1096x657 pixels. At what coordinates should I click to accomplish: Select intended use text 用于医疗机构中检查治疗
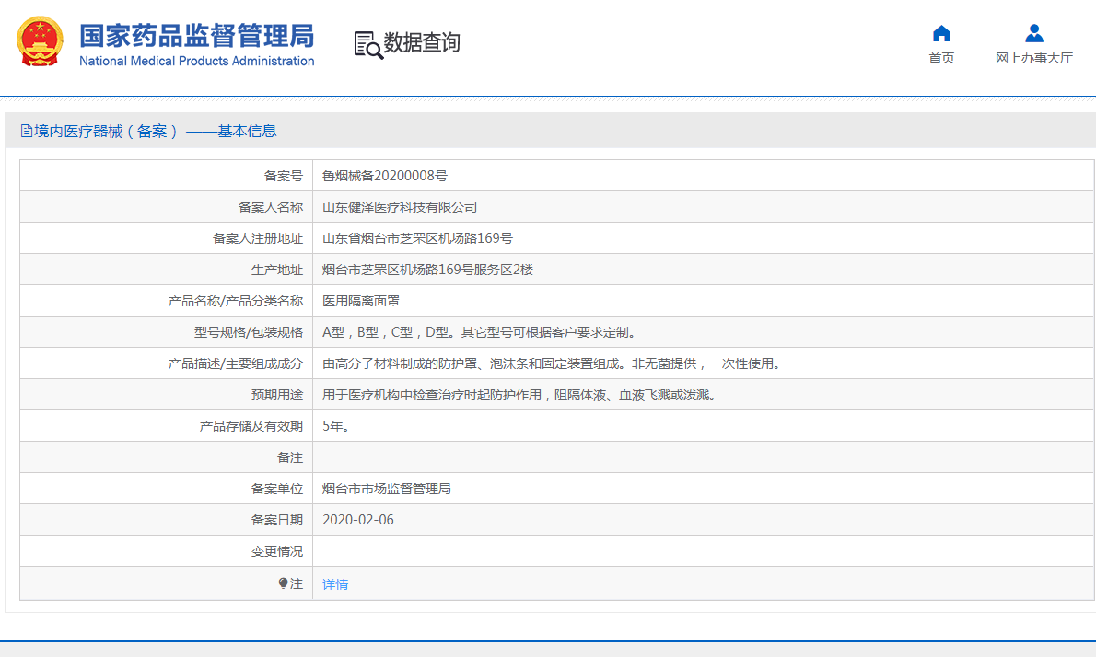pyautogui.click(x=520, y=395)
